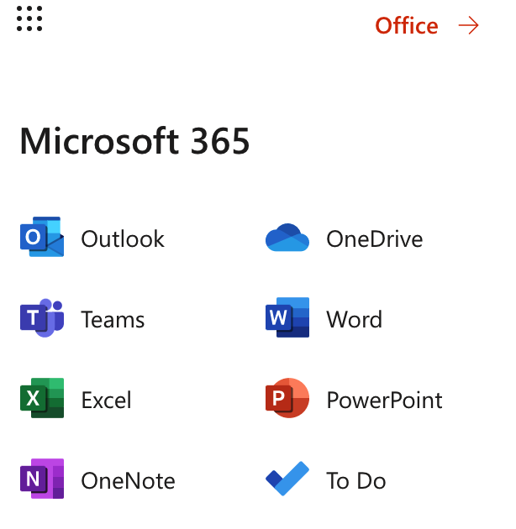The image size is (516, 529).
Task: Click the OneNote purple icon
Action: 42,479
